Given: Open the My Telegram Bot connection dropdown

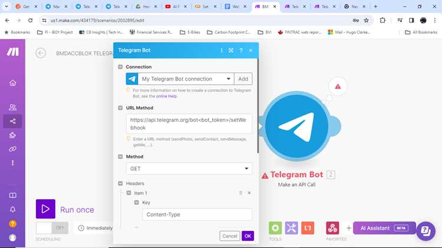Looking at the screenshot, I should coord(186,79).
